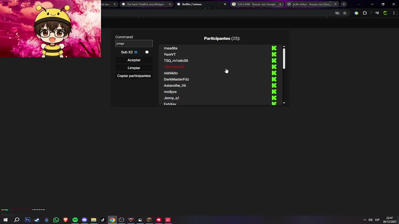Click the Kick icon beside maadita
This screenshot has height=224, width=399.
click(274, 48)
